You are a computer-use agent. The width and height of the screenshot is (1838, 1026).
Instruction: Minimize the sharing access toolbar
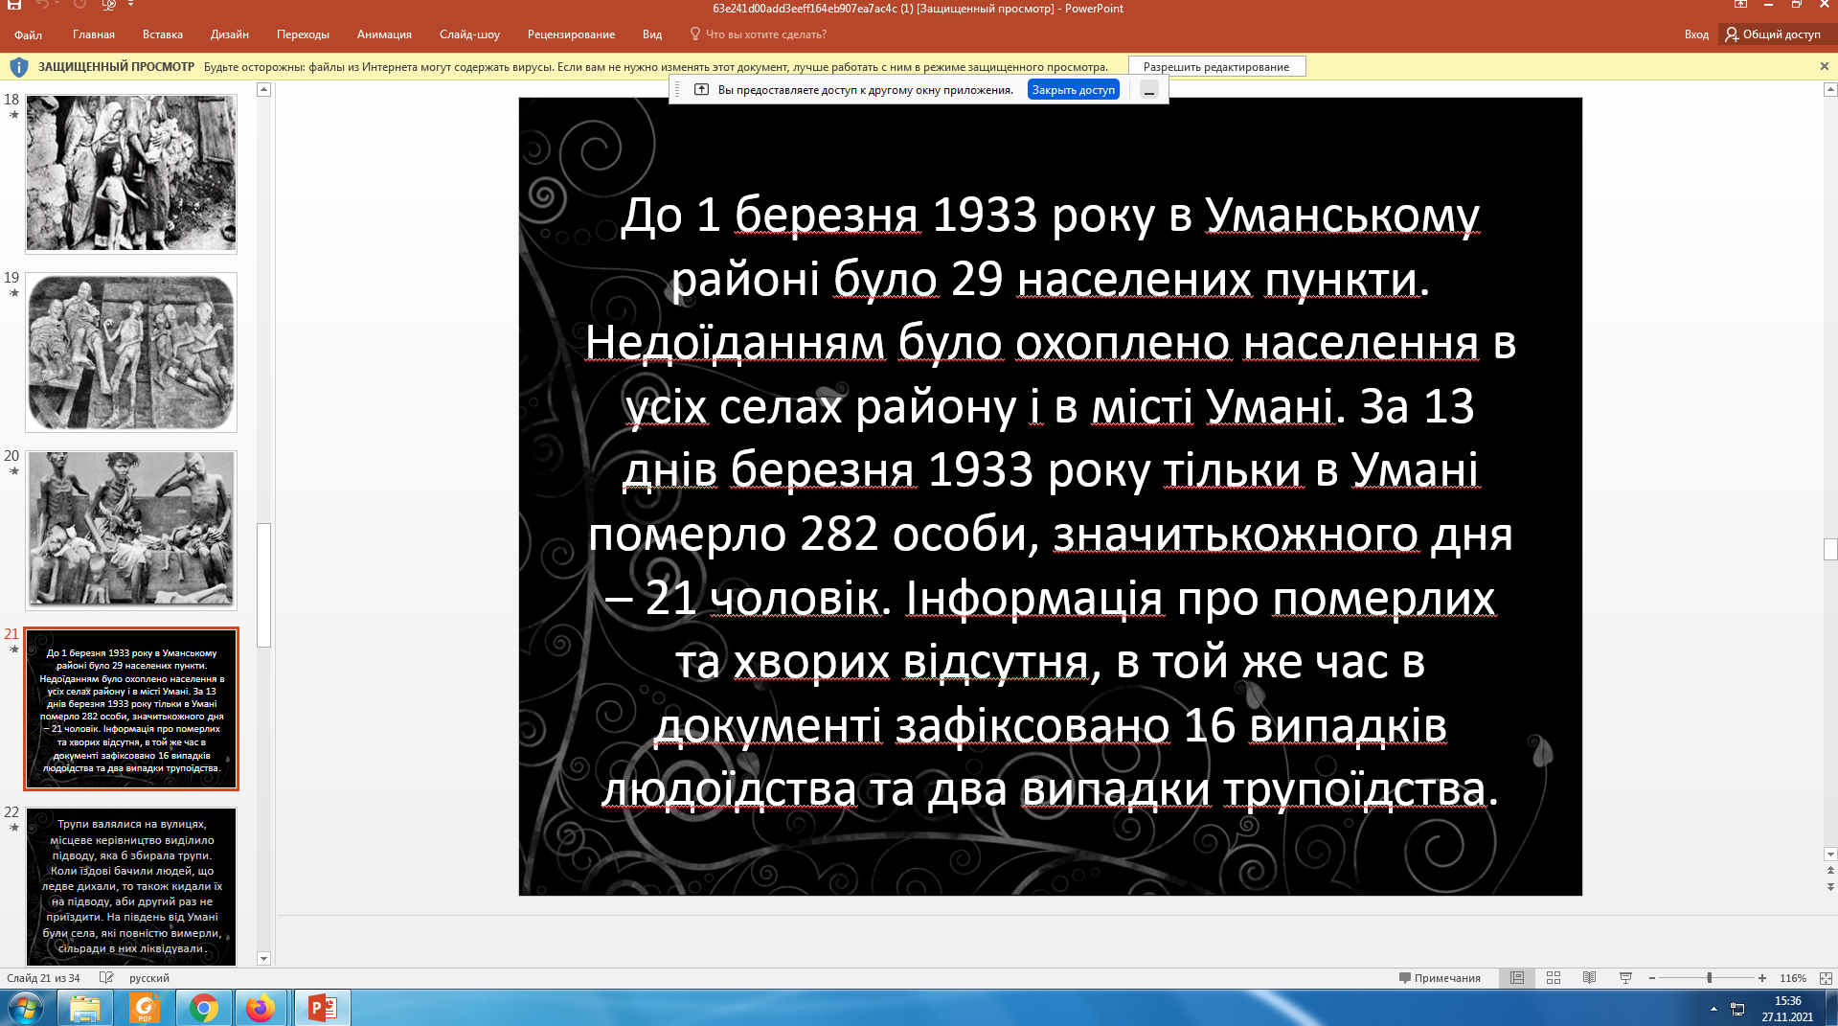[x=1149, y=90]
